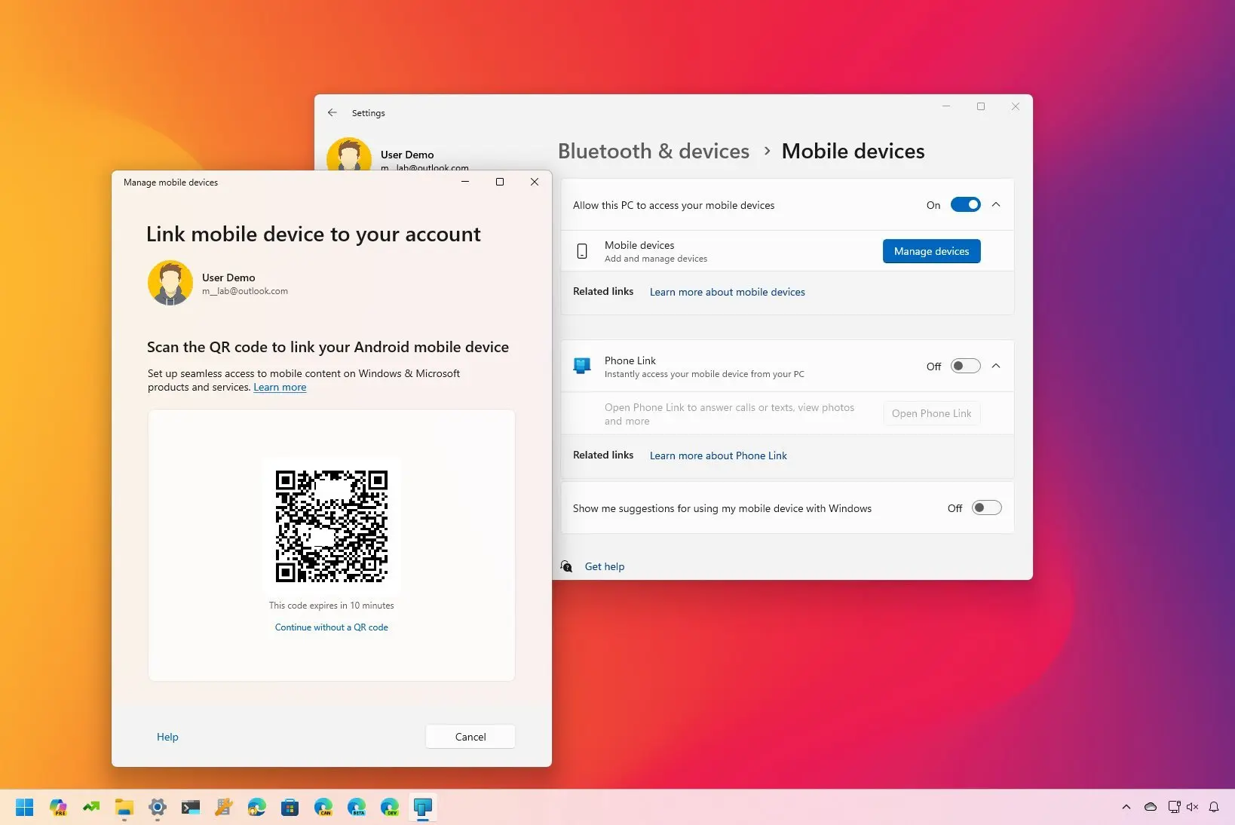Turn on mobile device suggestions toggle

986,508
